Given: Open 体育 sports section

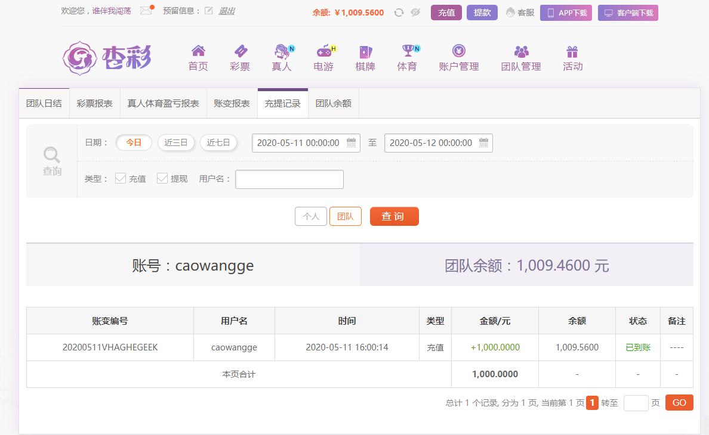Looking at the screenshot, I should [408, 58].
